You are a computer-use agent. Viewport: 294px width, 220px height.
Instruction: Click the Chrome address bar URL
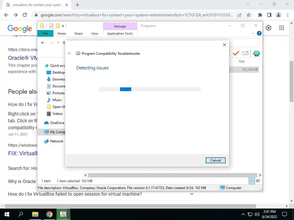point(137,15)
